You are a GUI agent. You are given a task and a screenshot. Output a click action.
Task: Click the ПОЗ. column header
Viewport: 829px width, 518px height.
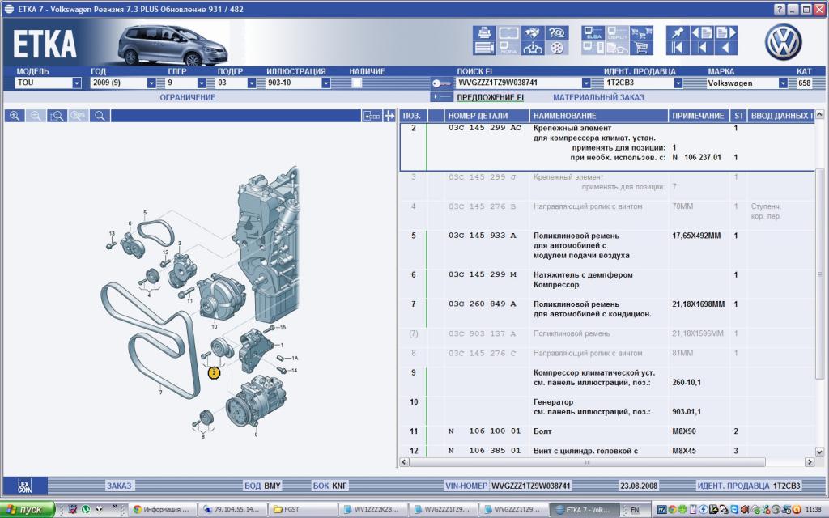coord(413,116)
